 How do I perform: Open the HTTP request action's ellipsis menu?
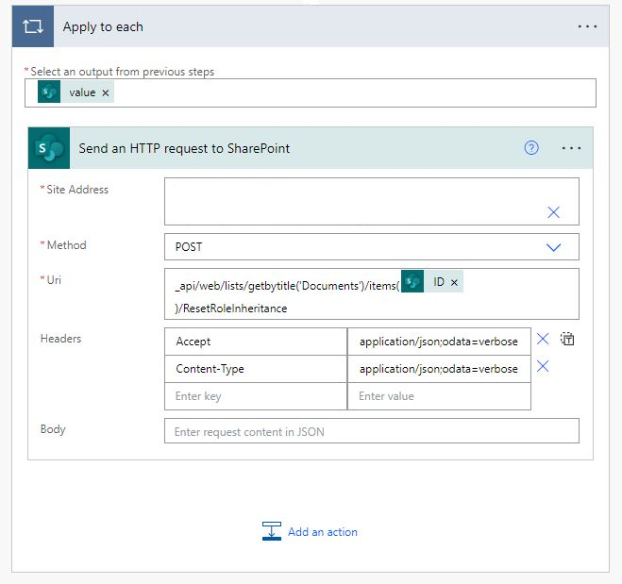click(x=571, y=148)
